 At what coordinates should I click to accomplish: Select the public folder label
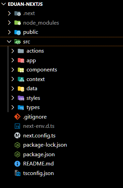(x=31, y=32)
